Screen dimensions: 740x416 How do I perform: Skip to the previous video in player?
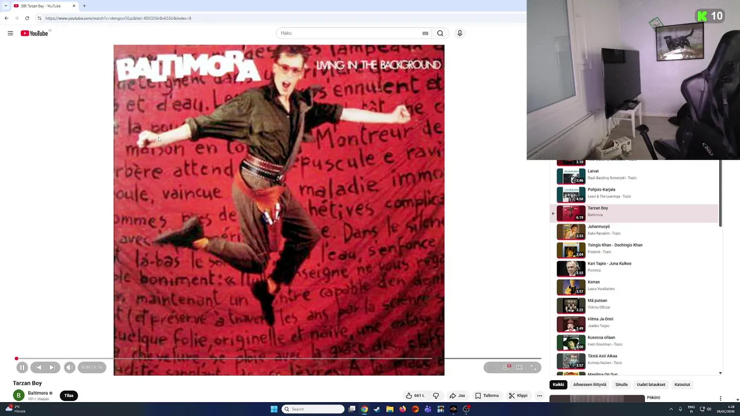(38, 367)
